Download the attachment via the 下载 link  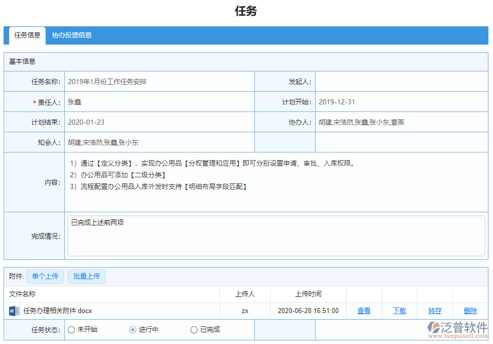[399, 311]
